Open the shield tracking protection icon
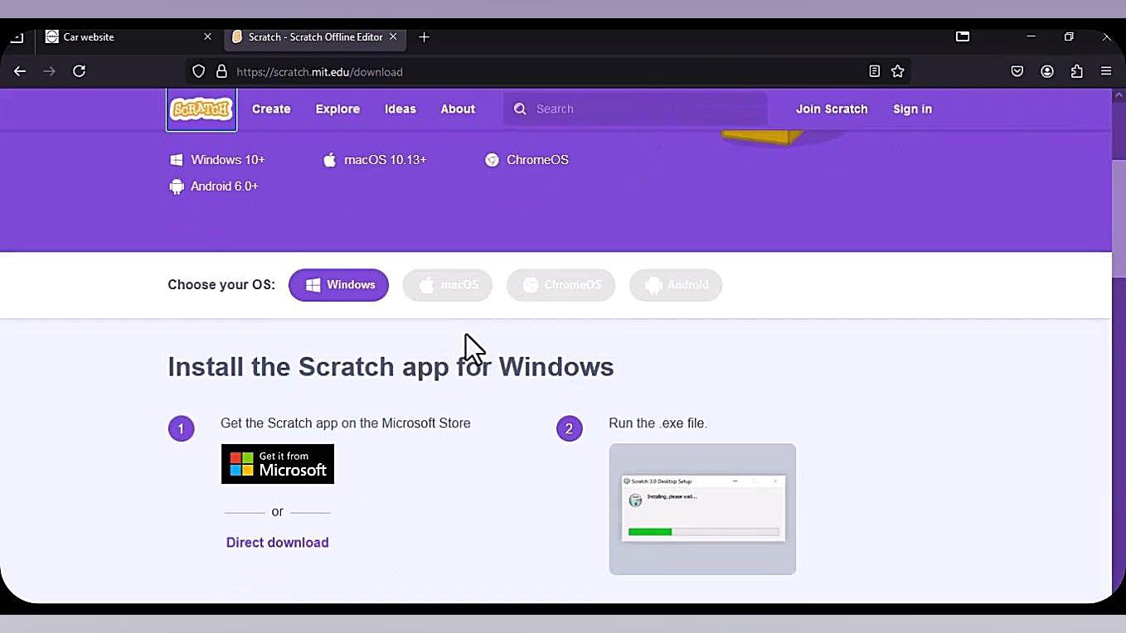The height and width of the screenshot is (633, 1126). coord(198,71)
